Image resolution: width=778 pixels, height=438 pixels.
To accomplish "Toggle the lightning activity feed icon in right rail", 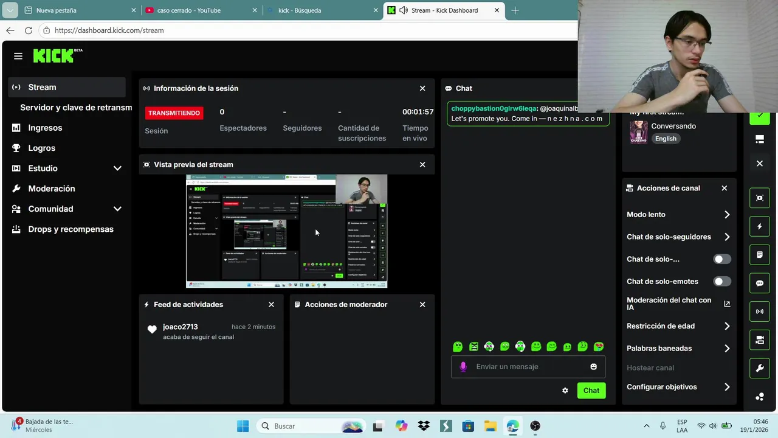I will click(x=760, y=226).
